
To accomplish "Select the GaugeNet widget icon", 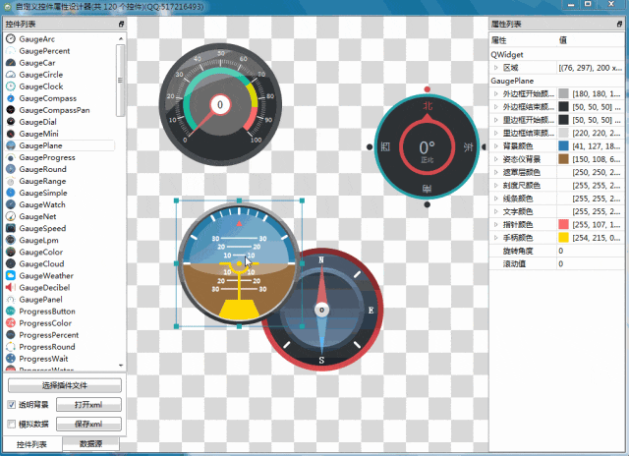I will pos(11,216).
